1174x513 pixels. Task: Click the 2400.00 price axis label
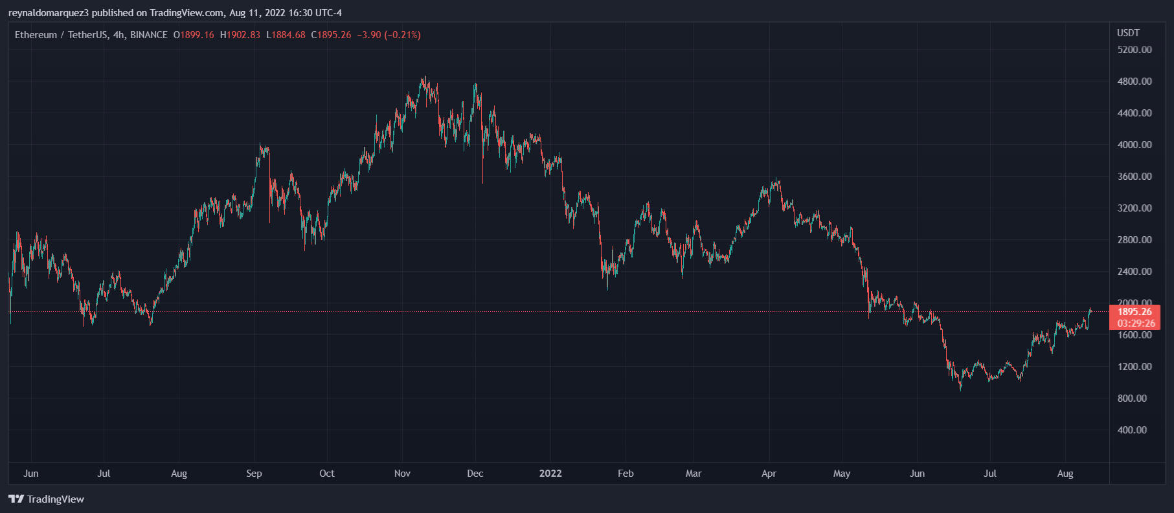pyautogui.click(x=1134, y=272)
